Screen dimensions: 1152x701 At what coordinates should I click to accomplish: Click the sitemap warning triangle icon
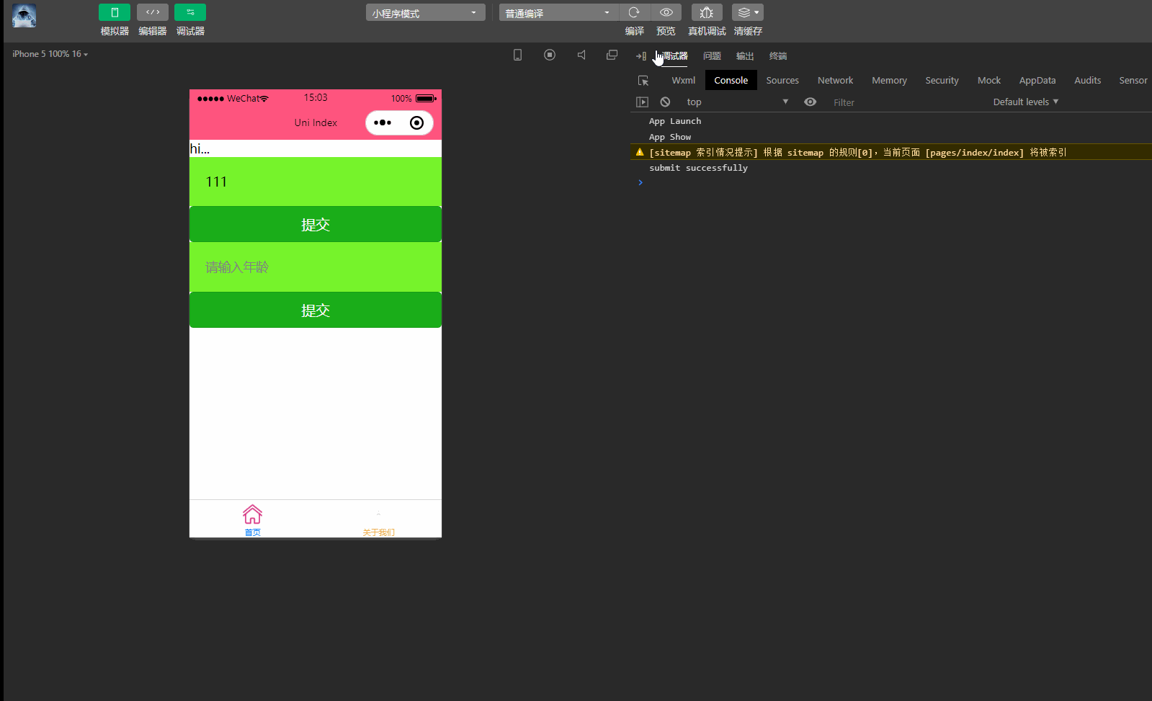coord(640,152)
